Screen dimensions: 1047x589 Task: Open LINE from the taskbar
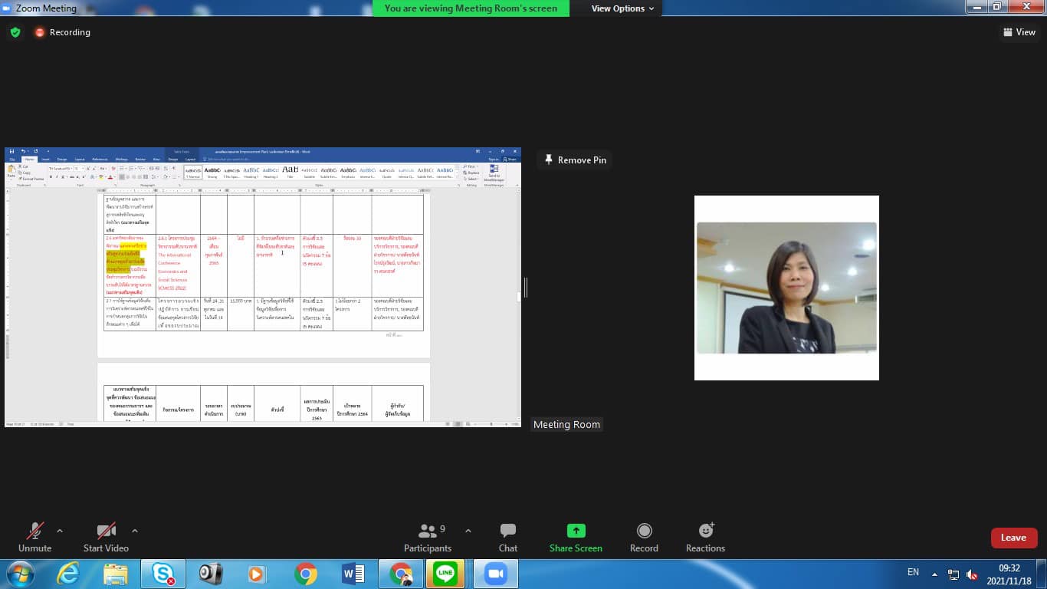point(445,574)
